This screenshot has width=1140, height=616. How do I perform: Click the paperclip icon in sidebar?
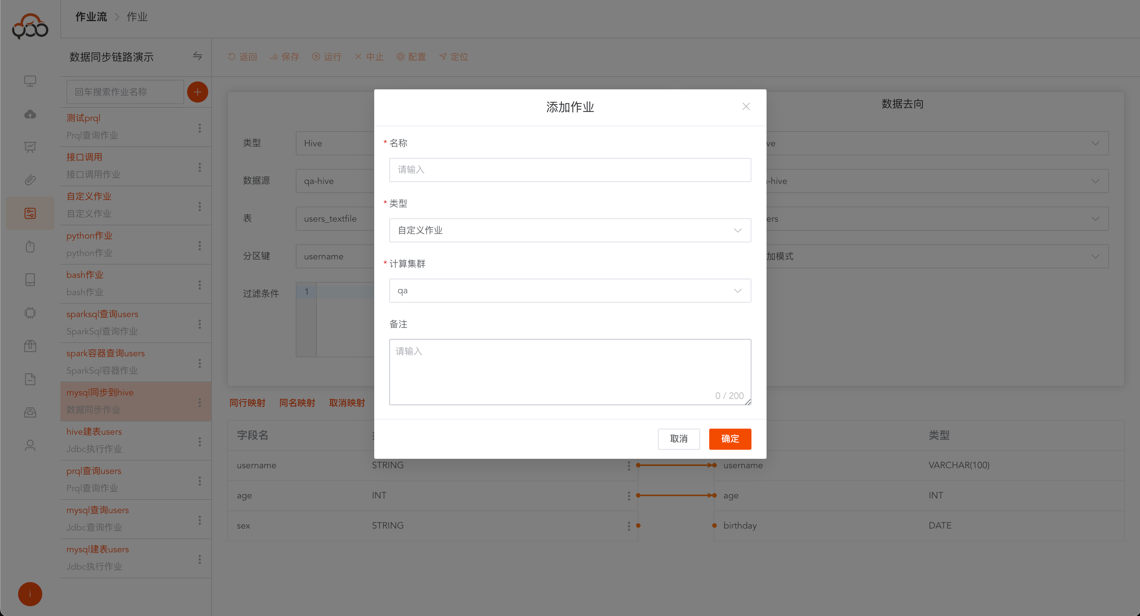[x=30, y=180]
